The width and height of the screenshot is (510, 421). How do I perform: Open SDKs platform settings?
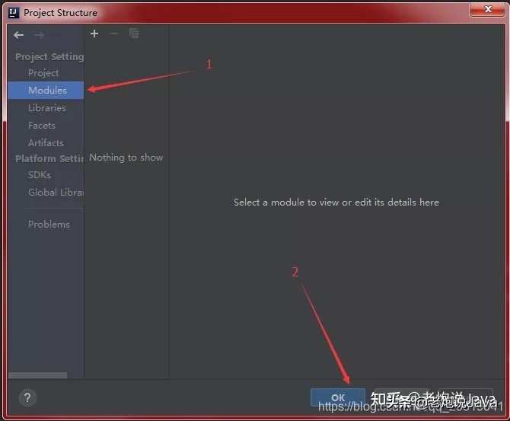point(40,175)
